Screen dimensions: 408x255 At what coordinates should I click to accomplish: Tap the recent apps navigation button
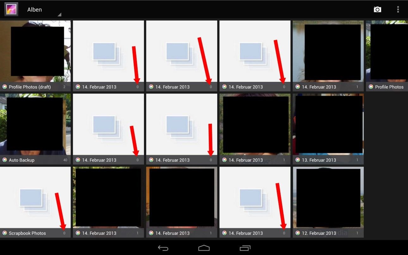pos(245,248)
